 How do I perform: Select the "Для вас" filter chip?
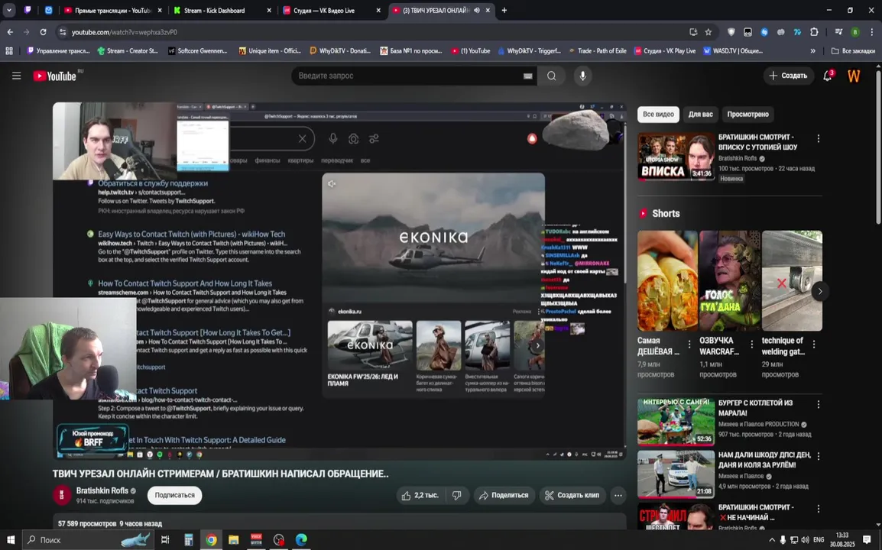700,114
